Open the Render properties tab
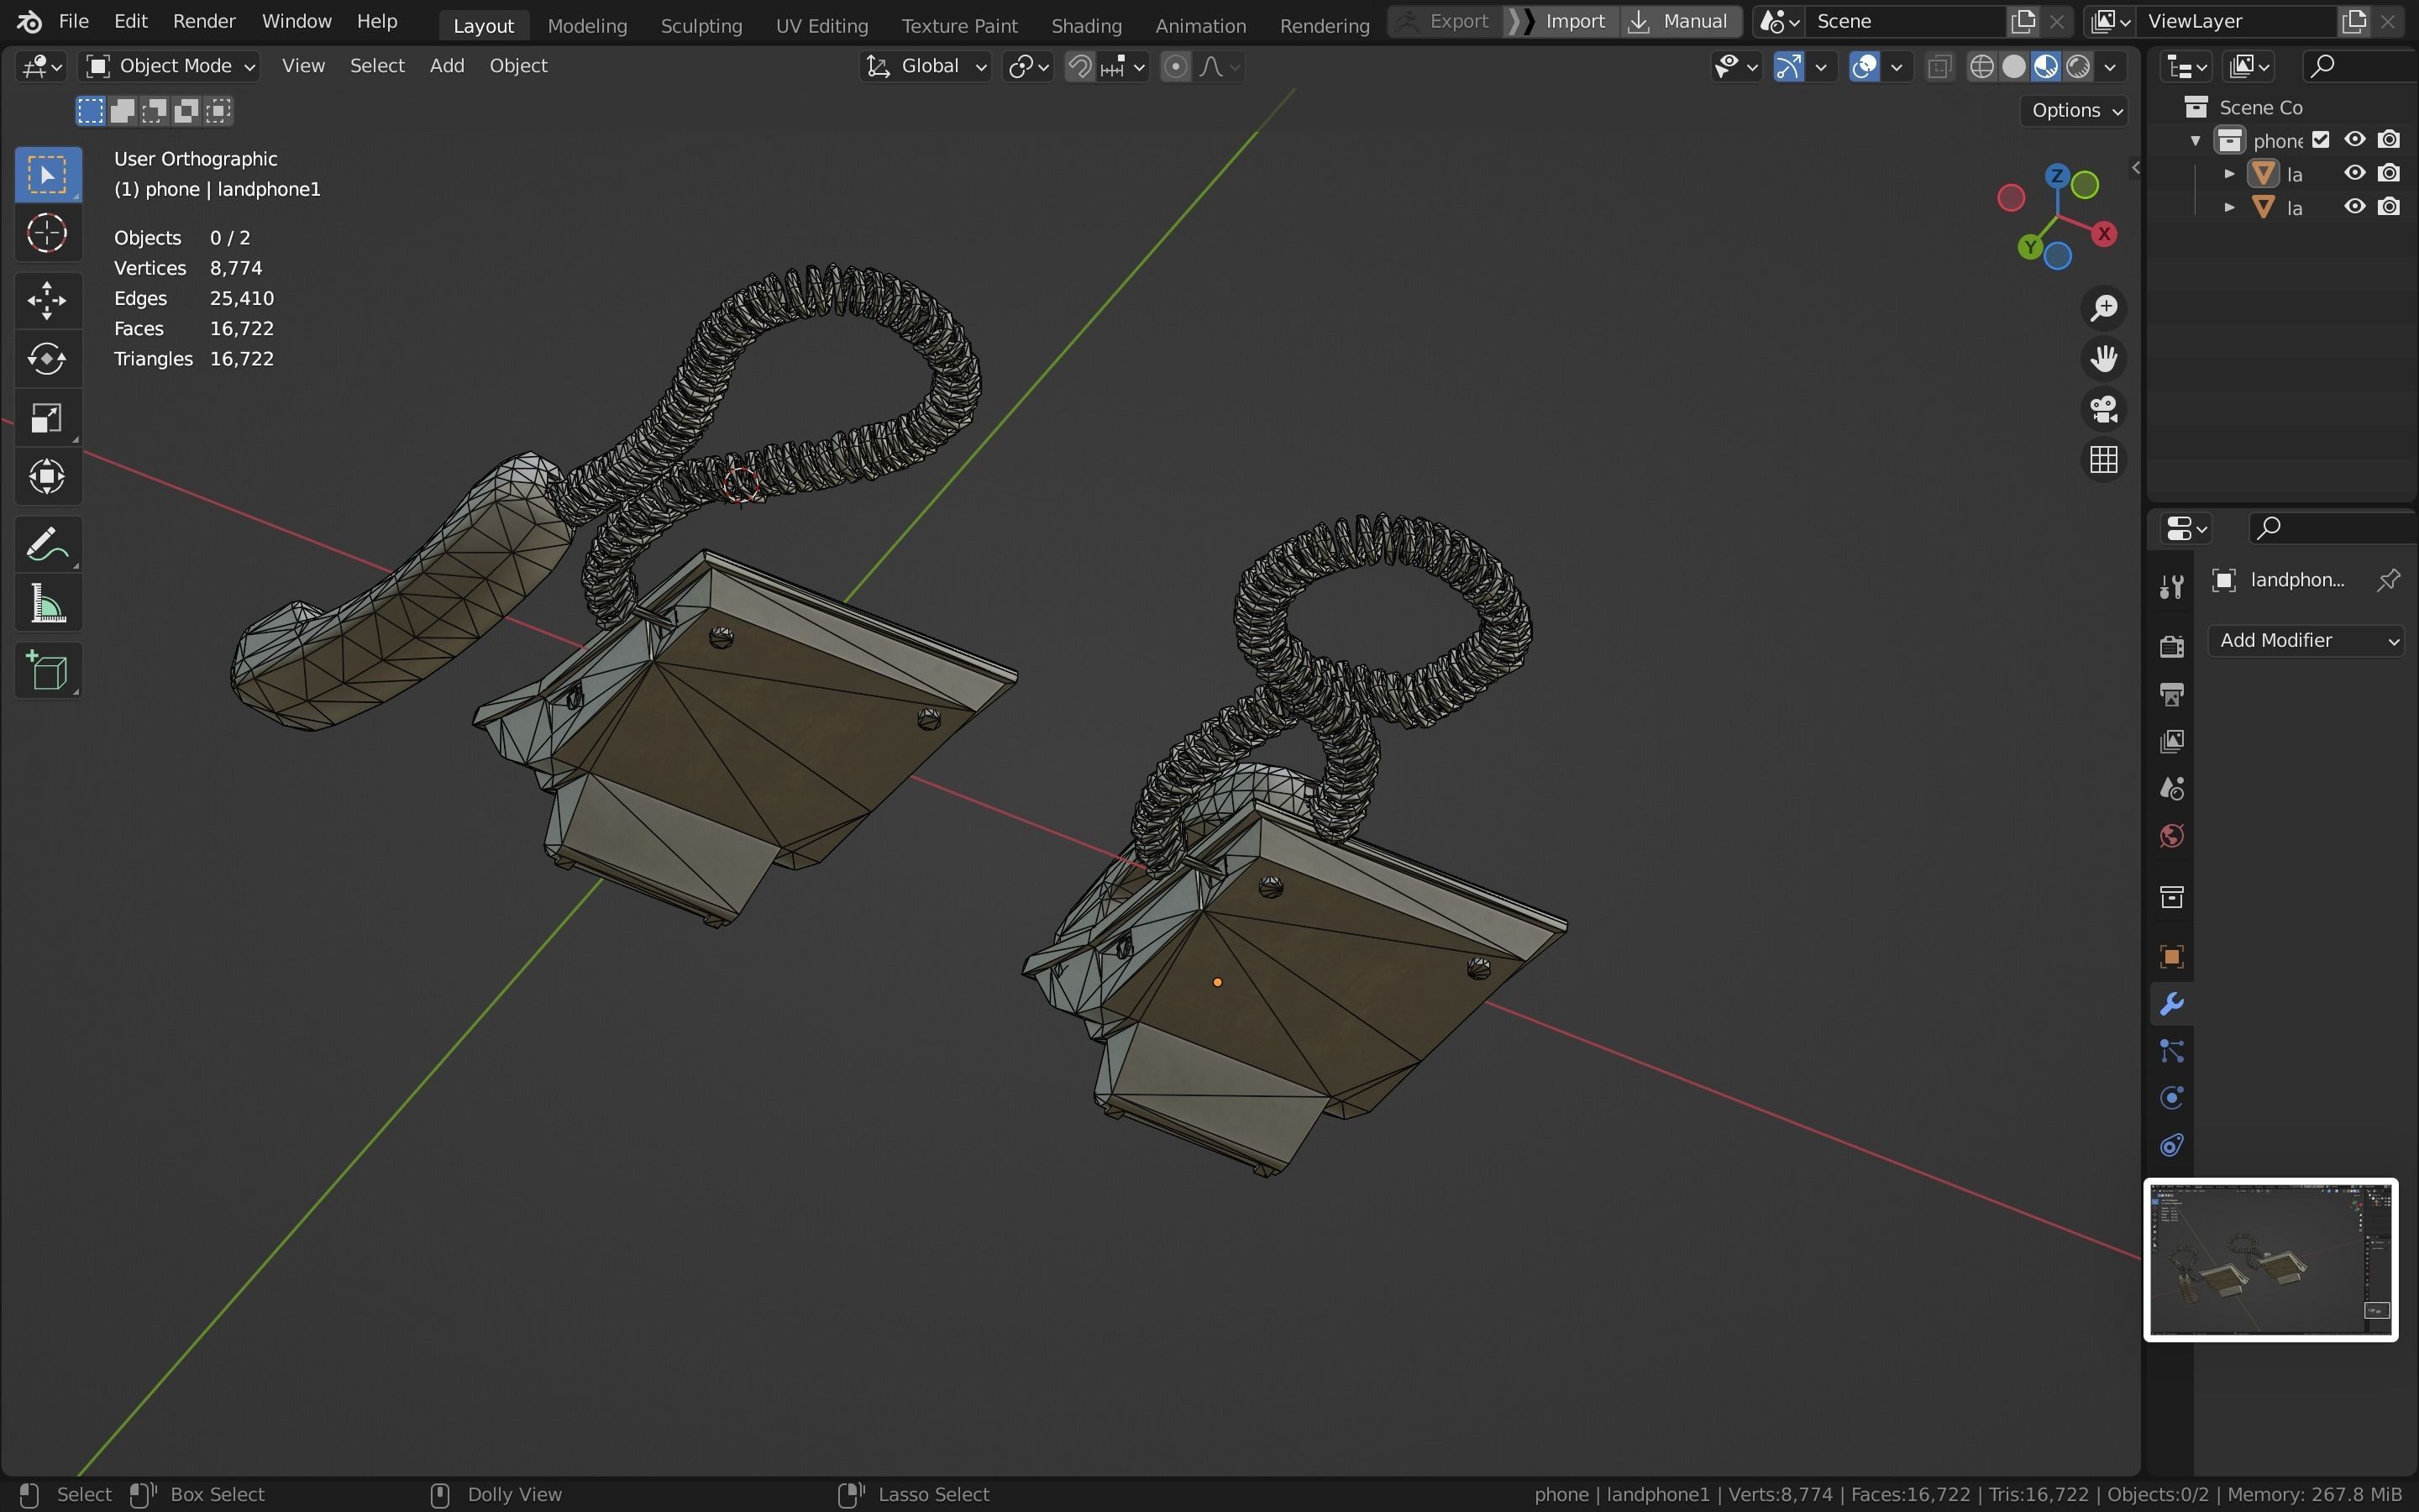This screenshot has height=1512, width=2419. click(x=2171, y=646)
